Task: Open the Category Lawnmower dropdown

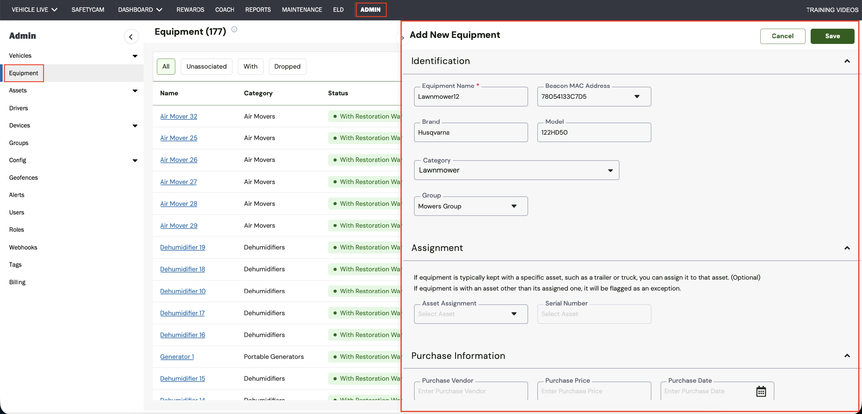Action: (610, 170)
